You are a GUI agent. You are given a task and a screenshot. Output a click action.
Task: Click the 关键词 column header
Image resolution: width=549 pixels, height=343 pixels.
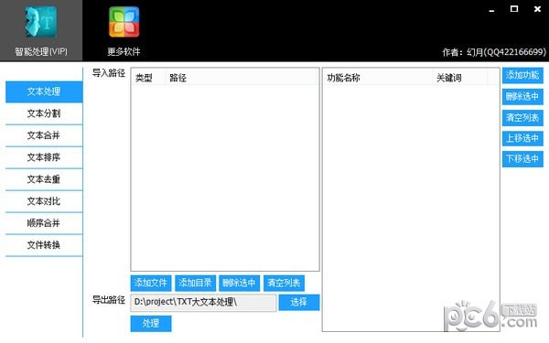[459, 78]
